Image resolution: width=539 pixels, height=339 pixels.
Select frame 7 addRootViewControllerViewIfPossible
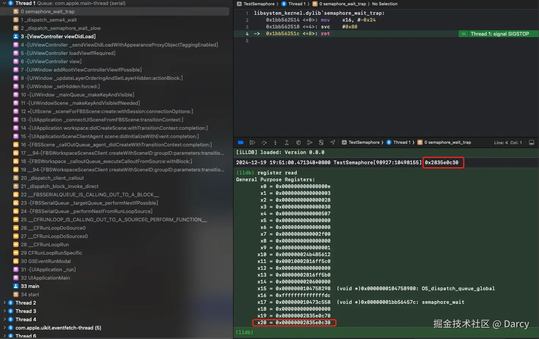pyautogui.click(x=115, y=70)
